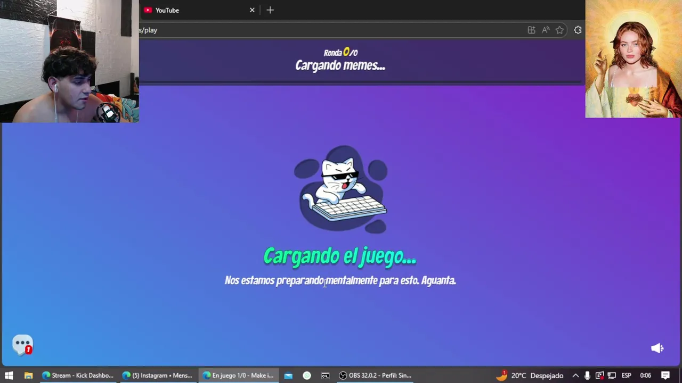682x383 pixels.
Task: Open the Windows Start menu
Action: (9, 376)
